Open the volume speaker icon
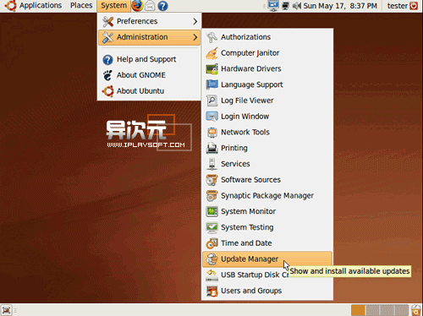Viewport: 423px width, 316px height. (296, 6)
